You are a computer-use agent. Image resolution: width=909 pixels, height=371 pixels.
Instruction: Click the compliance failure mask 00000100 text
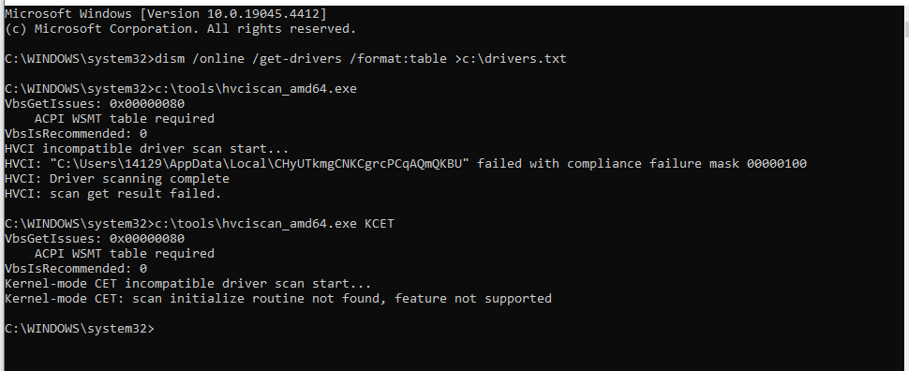tap(687, 163)
